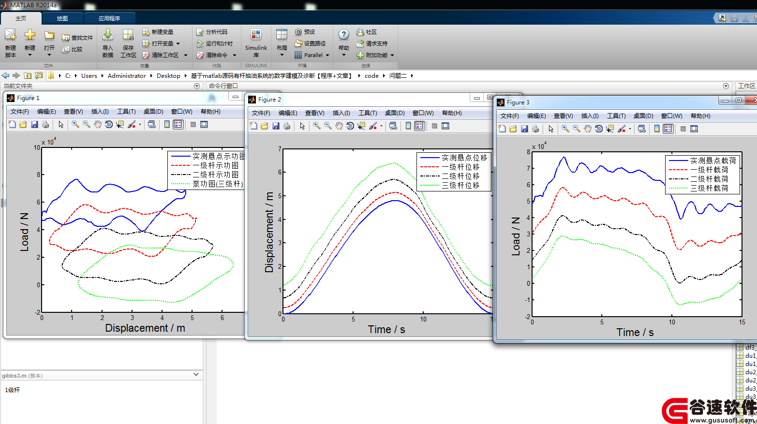This screenshot has height=424, width=757.
Task: Open 社区 (Community) link
Action: 367,32
